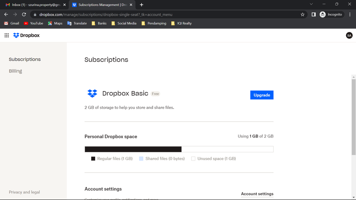
Task: Click the Upgrade button
Action: click(x=262, y=95)
